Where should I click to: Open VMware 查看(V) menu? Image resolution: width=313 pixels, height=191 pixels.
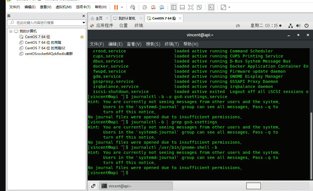click(x=46, y=7)
